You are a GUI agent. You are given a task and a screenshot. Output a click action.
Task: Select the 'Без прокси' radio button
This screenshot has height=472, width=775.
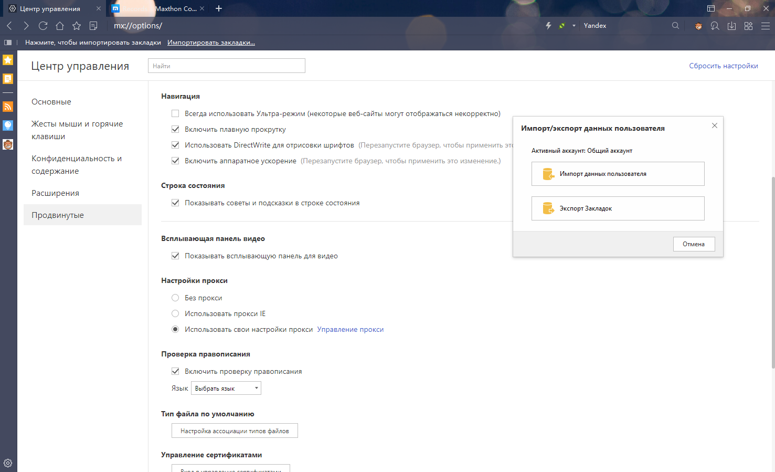pyautogui.click(x=175, y=298)
